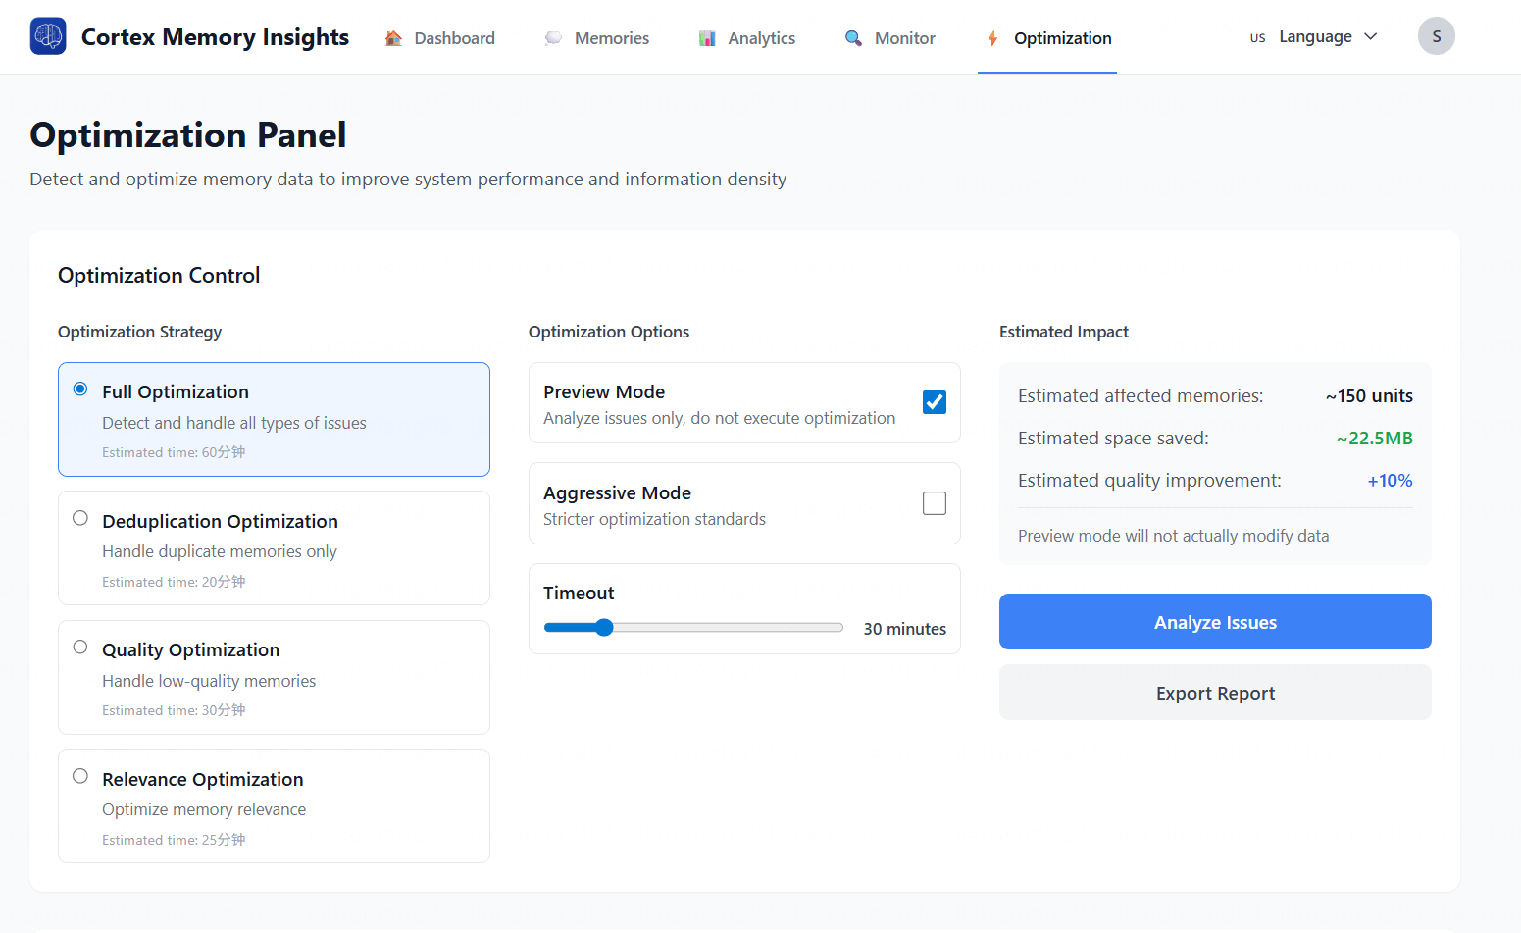Click the 'Estimated time: 30分钟' text

(x=174, y=710)
